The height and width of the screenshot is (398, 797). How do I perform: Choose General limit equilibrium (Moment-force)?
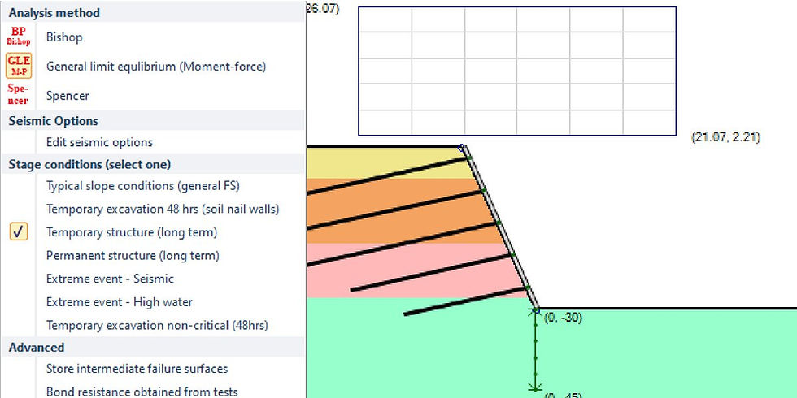pyautogui.click(x=156, y=67)
